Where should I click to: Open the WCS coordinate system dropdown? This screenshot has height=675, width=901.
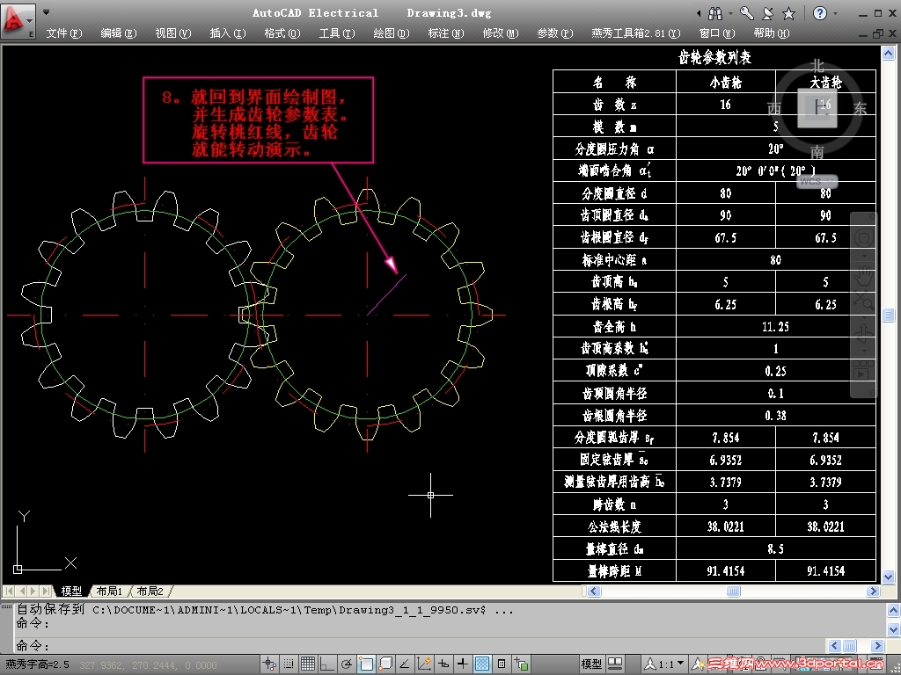[x=817, y=181]
